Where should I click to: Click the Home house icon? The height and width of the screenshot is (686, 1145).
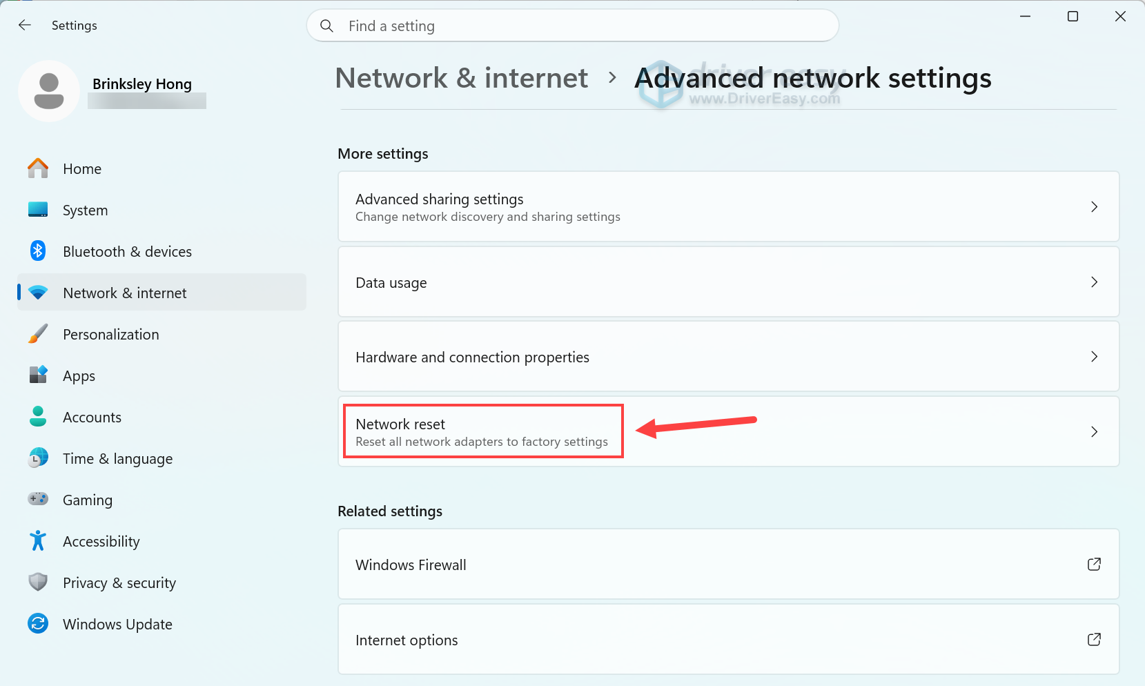coord(38,168)
